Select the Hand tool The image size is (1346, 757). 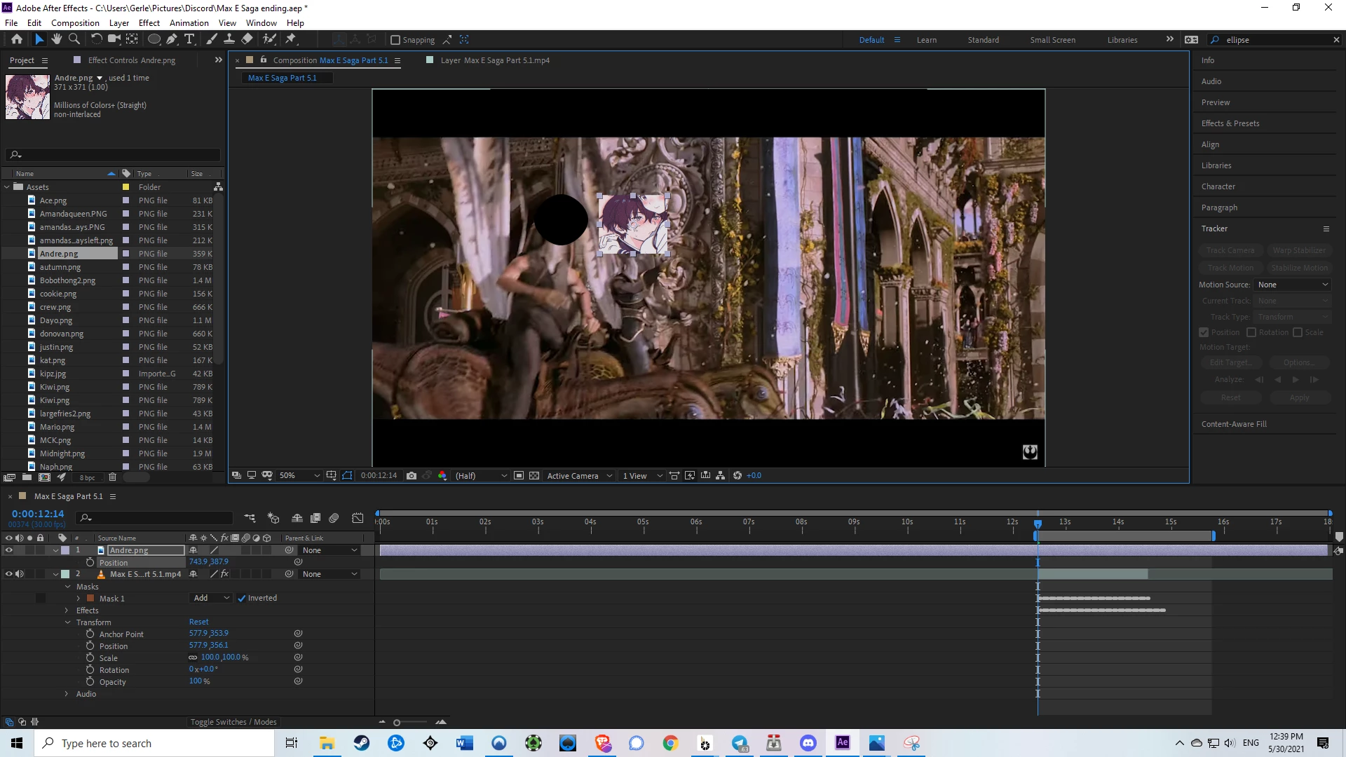coord(57,39)
